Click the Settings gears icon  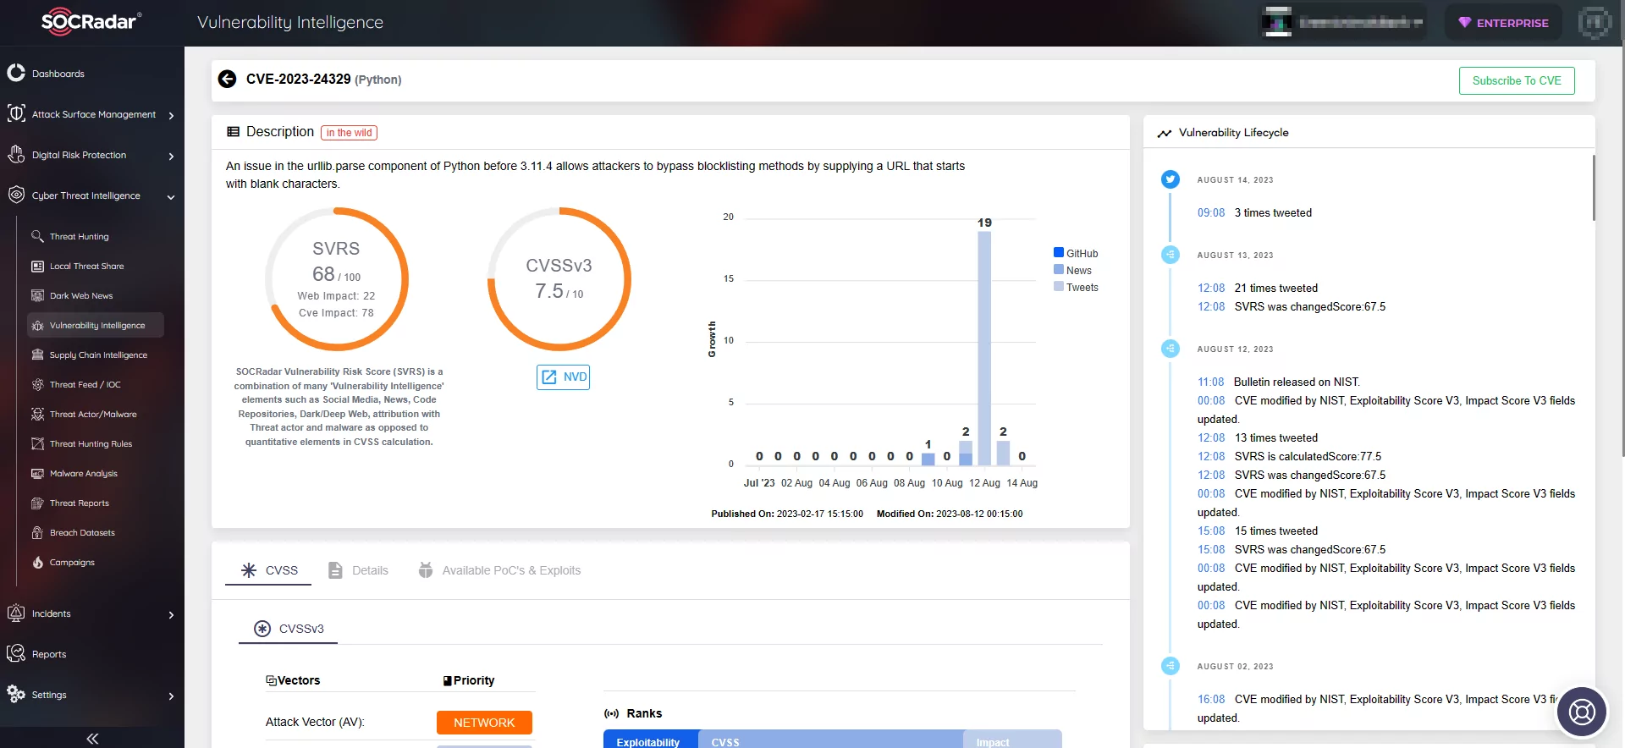coord(16,694)
